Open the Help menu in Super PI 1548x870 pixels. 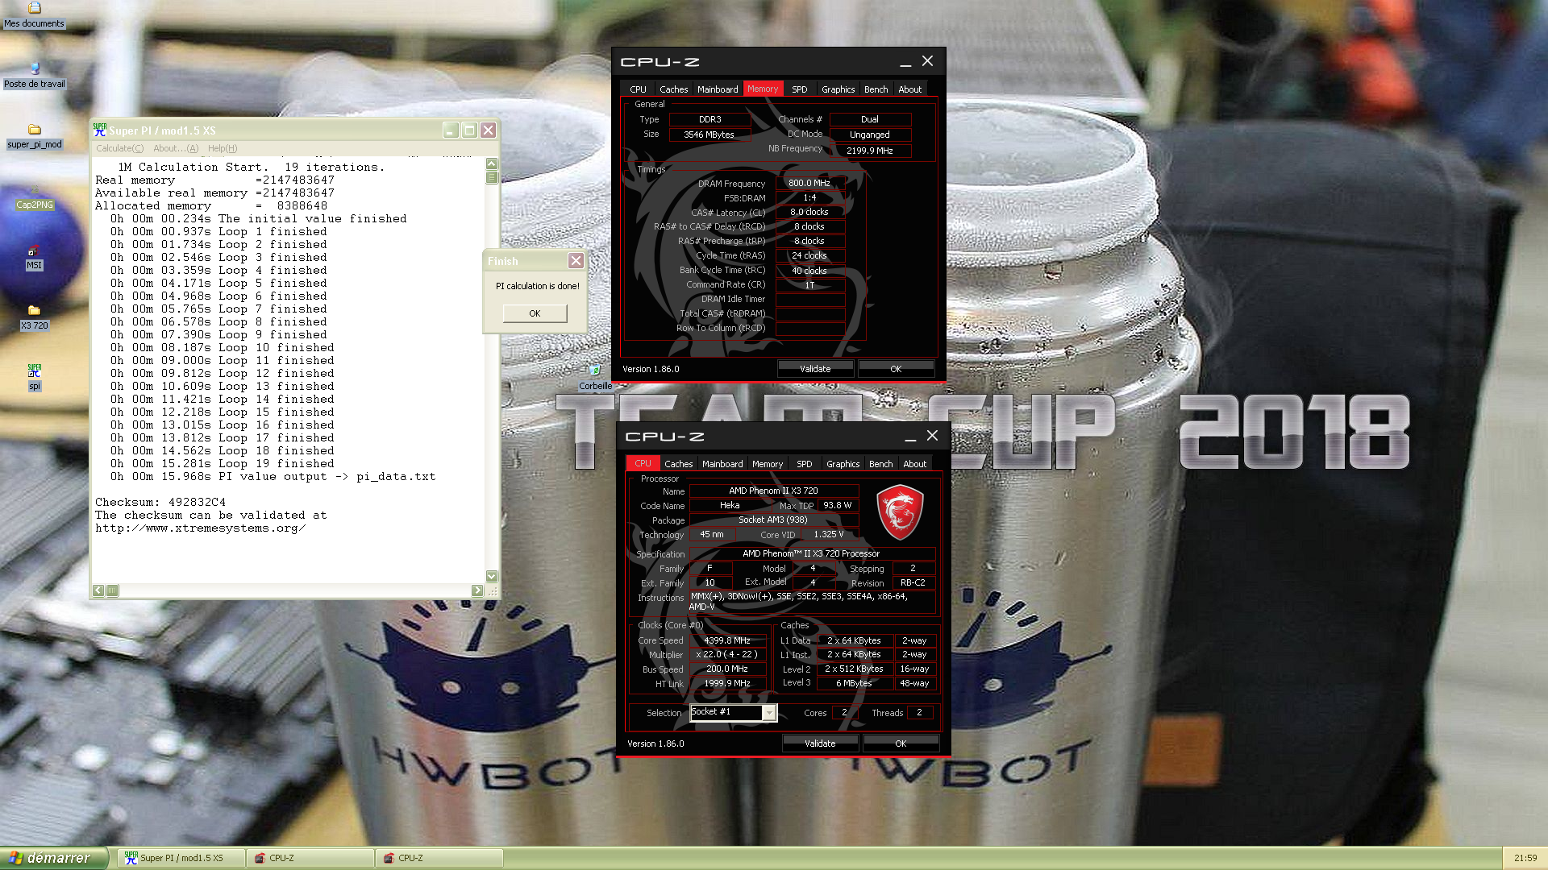[223, 148]
